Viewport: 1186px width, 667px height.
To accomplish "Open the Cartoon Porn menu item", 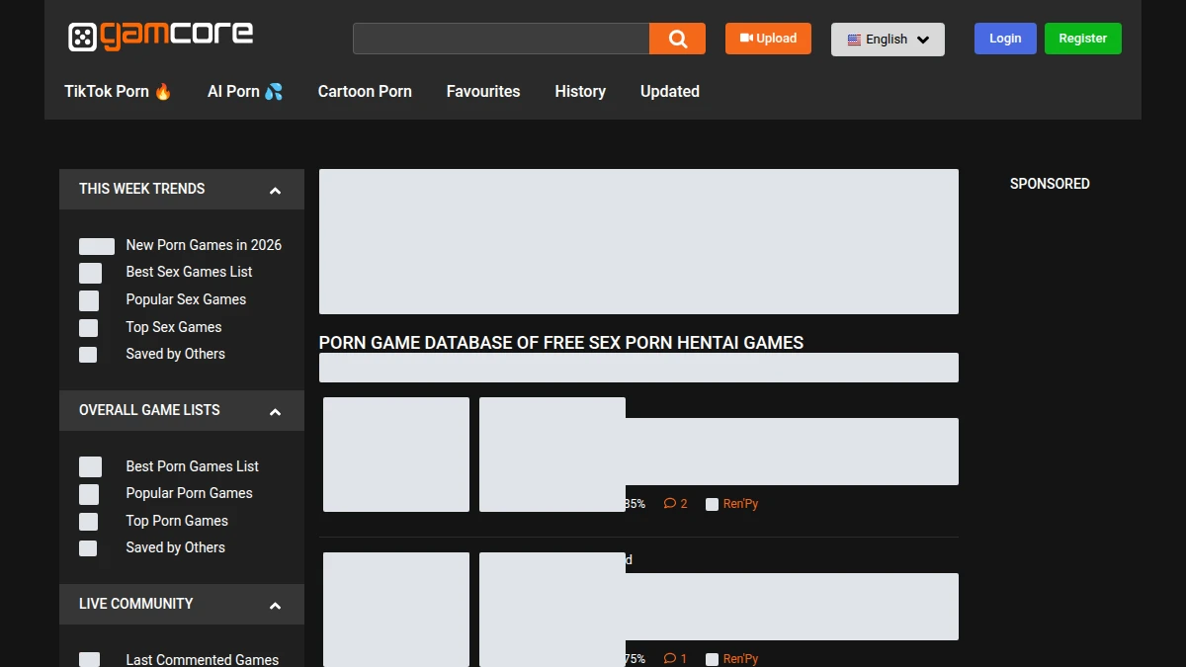I will pyautogui.click(x=365, y=91).
